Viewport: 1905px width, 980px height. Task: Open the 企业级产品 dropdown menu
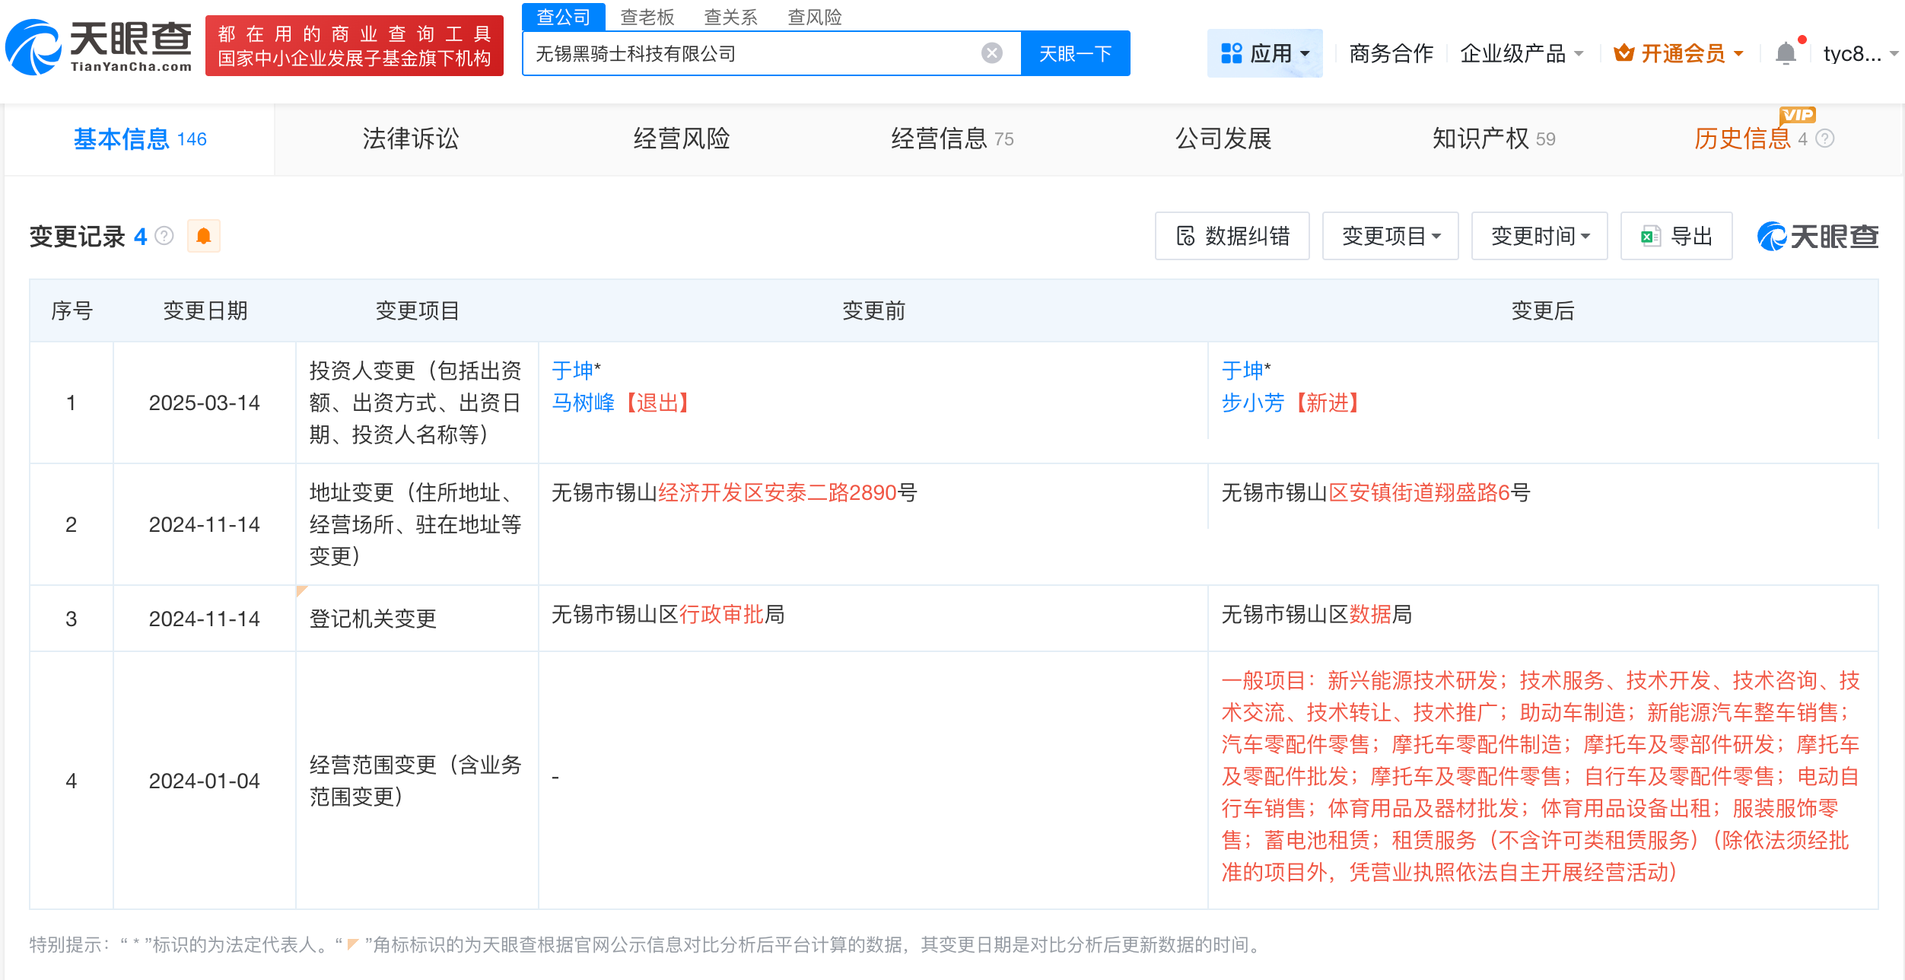click(x=1522, y=53)
